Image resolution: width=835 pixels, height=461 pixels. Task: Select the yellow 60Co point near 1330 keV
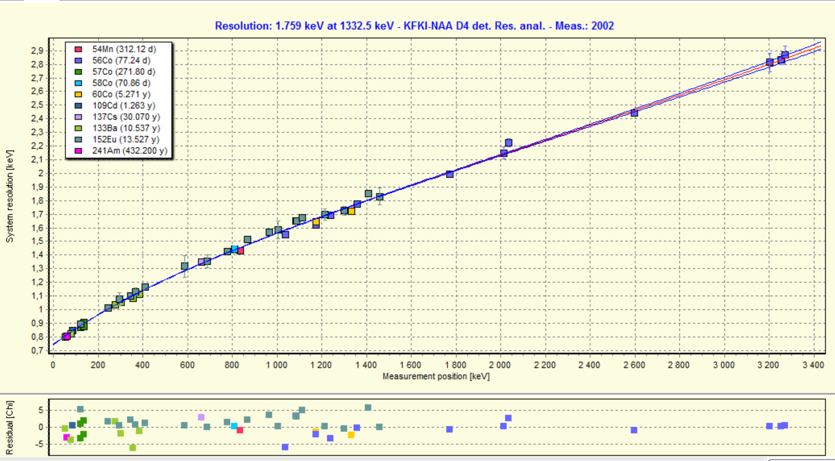pyautogui.click(x=351, y=211)
